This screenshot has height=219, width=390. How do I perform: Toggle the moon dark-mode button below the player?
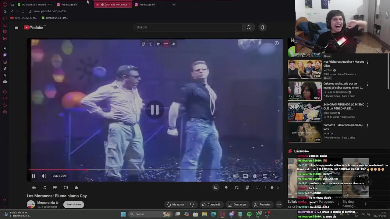(x=216, y=188)
